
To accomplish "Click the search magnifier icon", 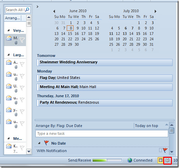I will point(27,10).
